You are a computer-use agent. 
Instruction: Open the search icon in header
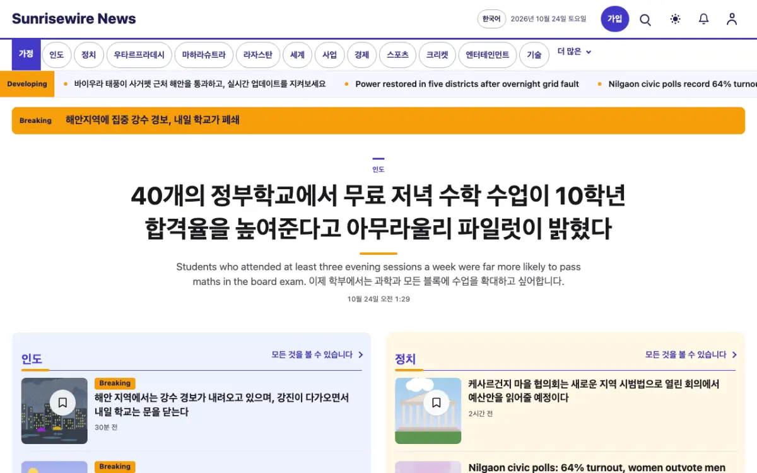645,19
